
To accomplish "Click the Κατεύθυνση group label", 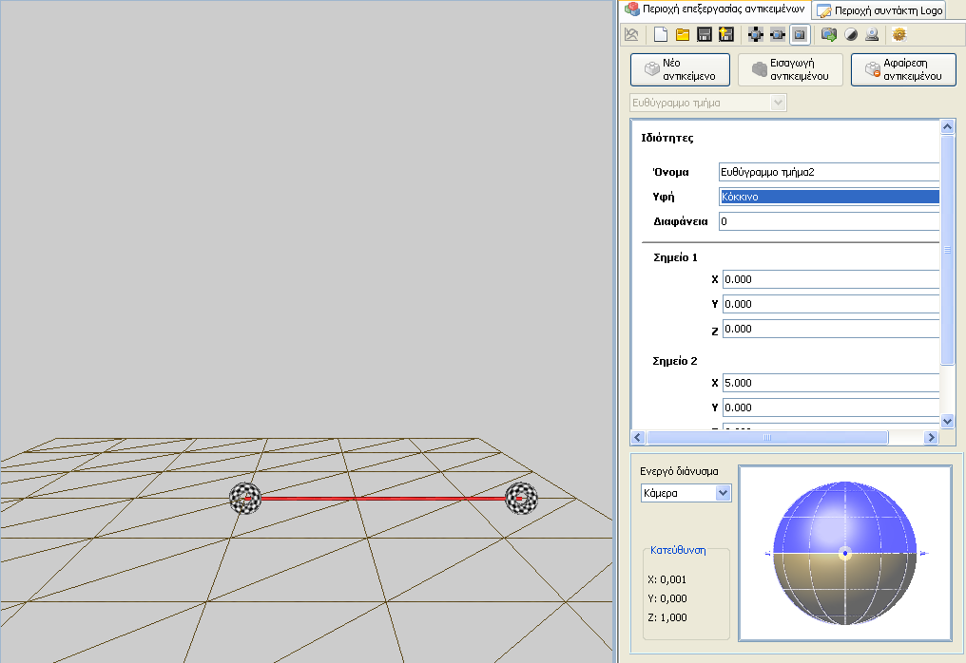I will pos(678,550).
